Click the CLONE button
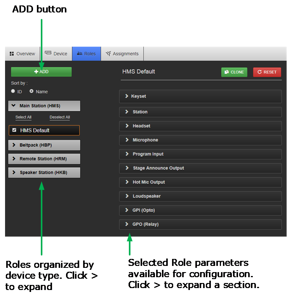Image resolution: width=287 pixels, height=297 pixels. pos(234,72)
